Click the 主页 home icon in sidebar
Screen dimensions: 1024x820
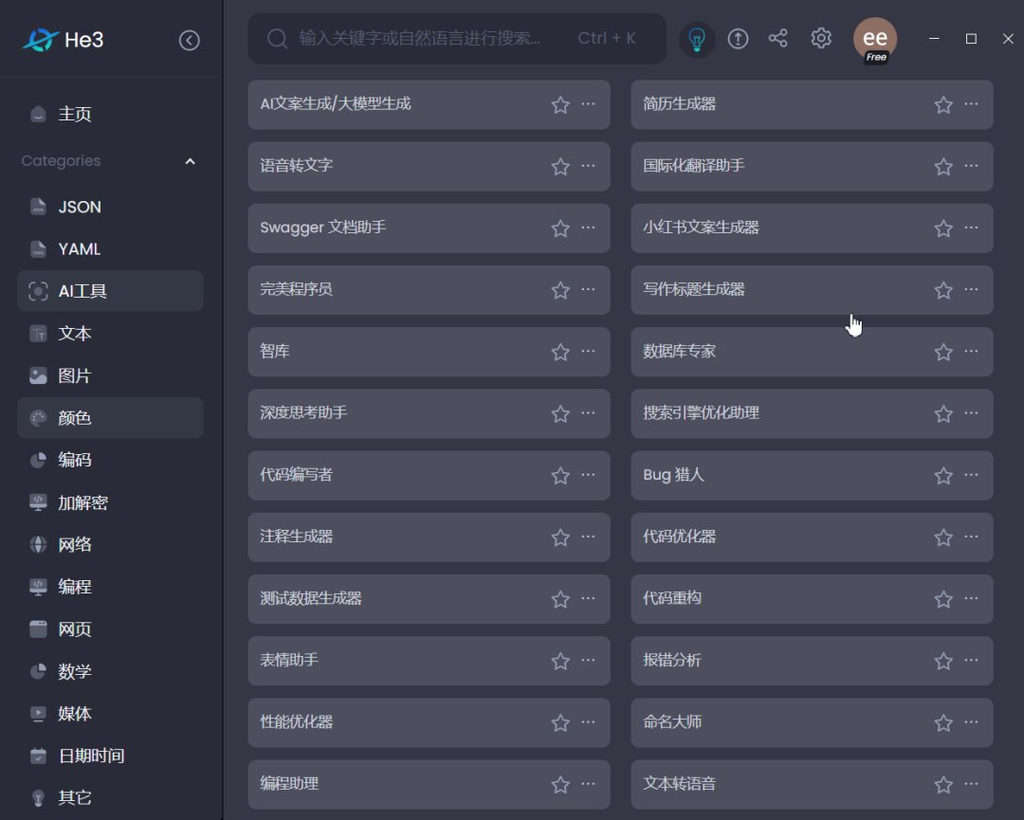[38, 115]
